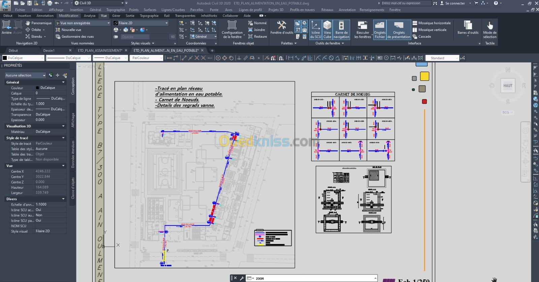Click the opacity toggle icon in Styles visuels

[116, 37]
